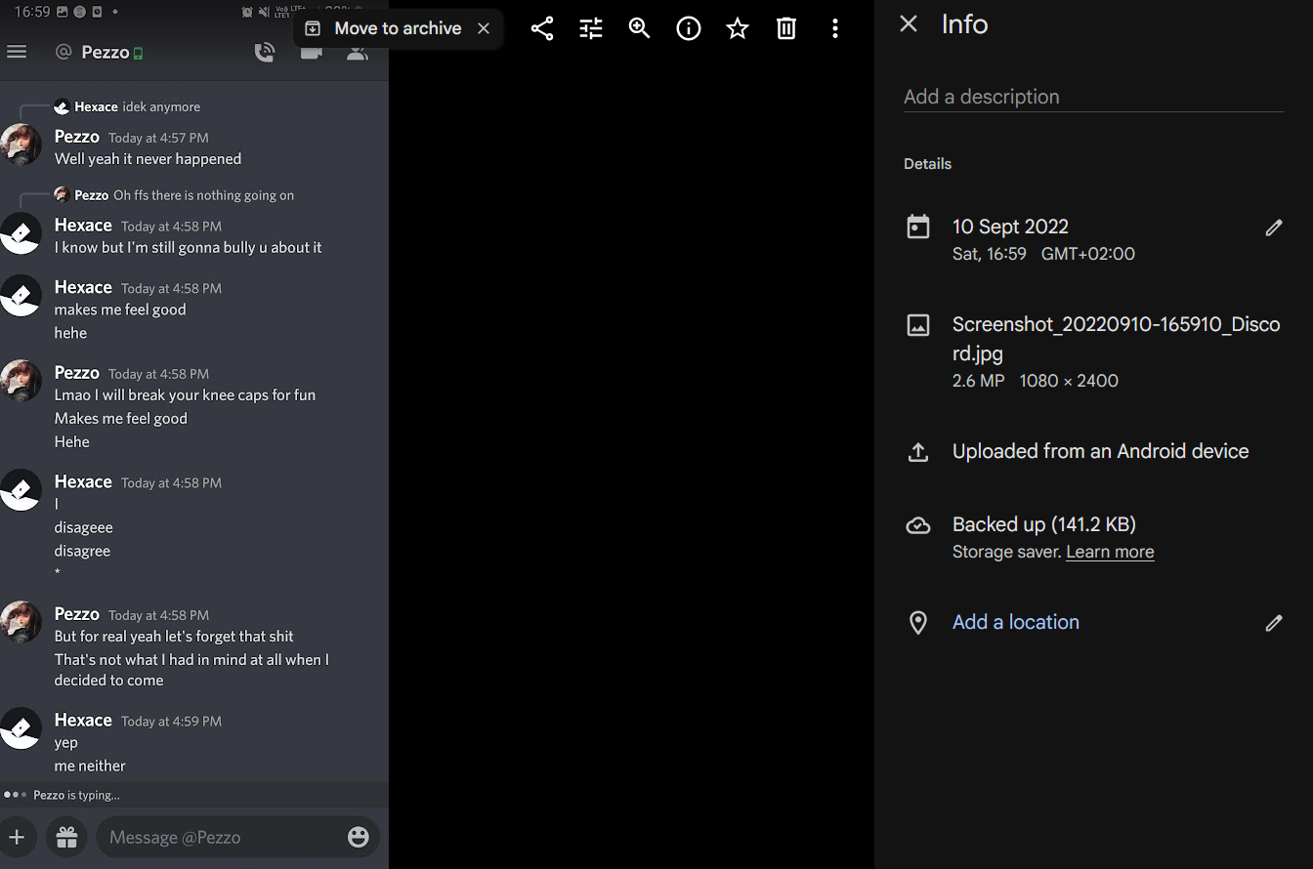Screen dimensions: 1313x869
Task: Click the screenshot filename text
Action: (x=1116, y=338)
